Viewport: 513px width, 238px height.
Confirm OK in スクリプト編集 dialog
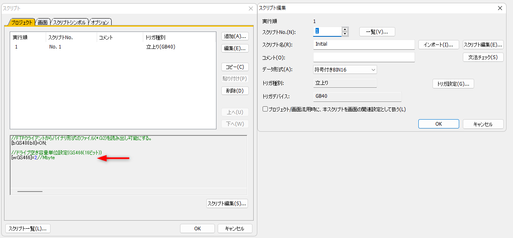(439, 124)
